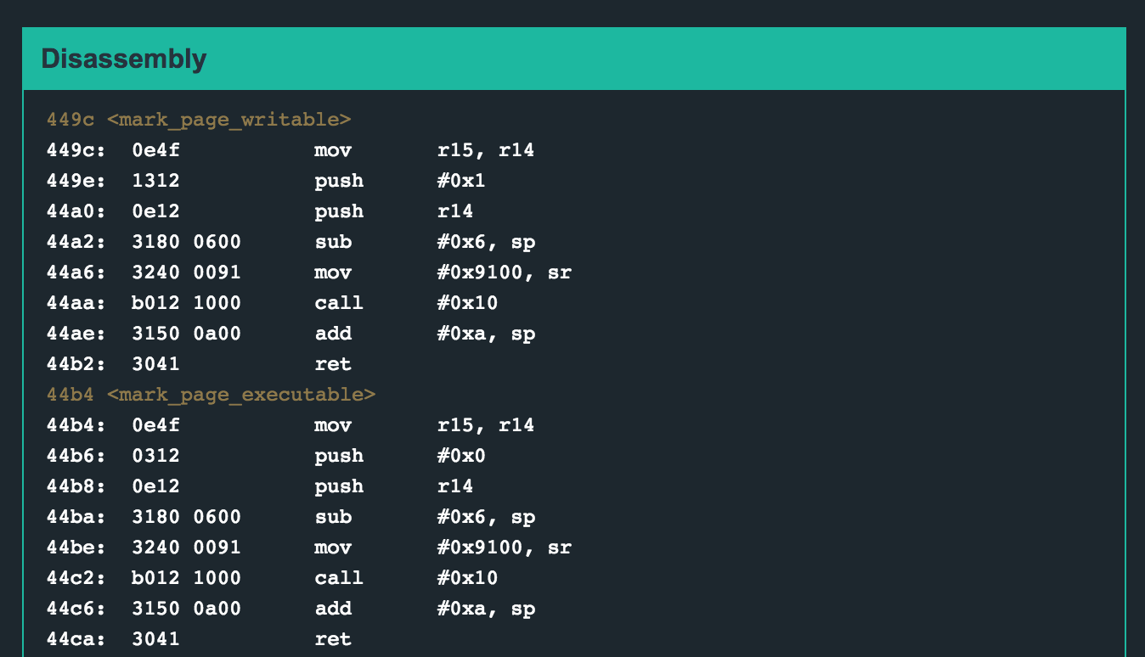Click the opcode bytes 1312 at 449e
Image resolution: width=1145 pixels, height=657 pixels.
(x=155, y=181)
